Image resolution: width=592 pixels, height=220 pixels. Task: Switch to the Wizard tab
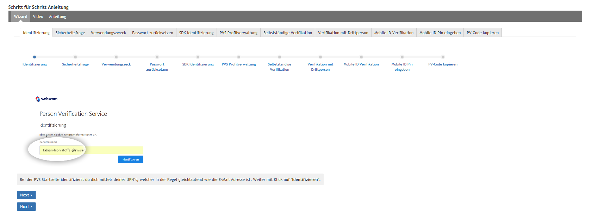pyautogui.click(x=20, y=17)
